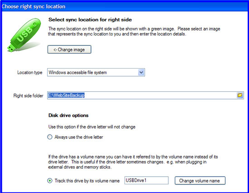Click the Change volume name button

click(x=200, y=181)
